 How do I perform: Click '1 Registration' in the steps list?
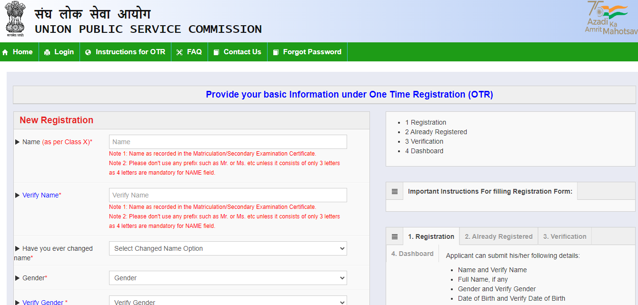coord(426,122)
